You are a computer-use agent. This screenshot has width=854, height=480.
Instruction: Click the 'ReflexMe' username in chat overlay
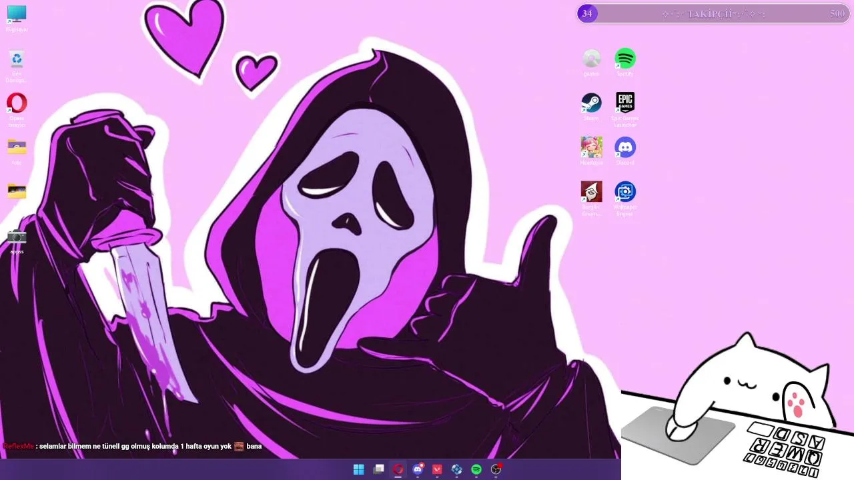19,446
